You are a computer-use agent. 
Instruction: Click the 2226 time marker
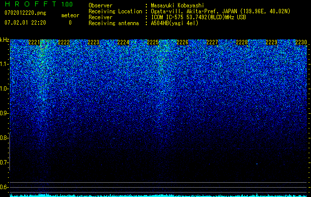coord(182,42)
